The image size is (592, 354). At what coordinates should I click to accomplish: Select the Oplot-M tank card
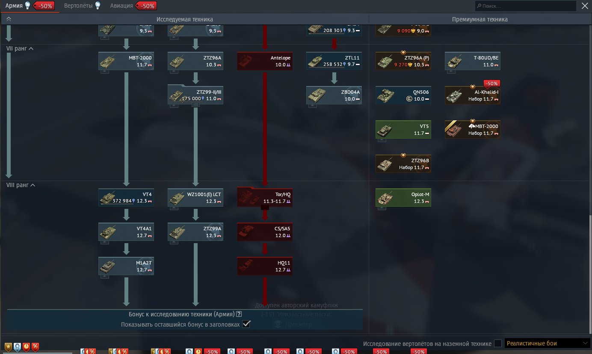403,197
